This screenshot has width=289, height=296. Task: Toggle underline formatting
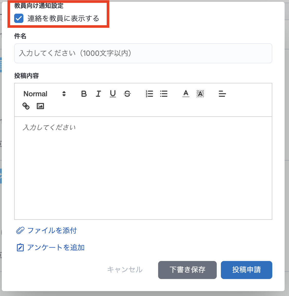pyautogui.click(x=113, y=94)
